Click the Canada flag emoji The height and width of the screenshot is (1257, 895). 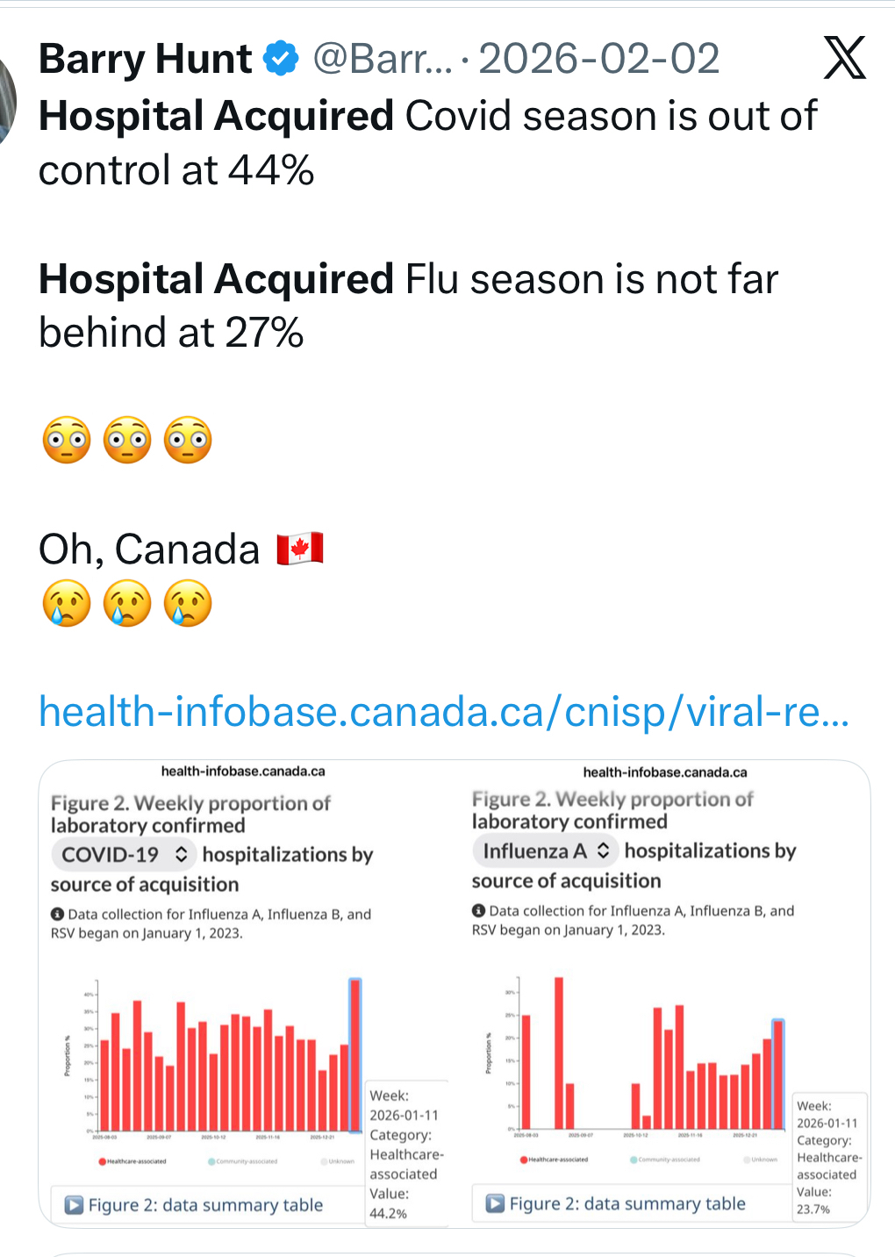(300, 549)
